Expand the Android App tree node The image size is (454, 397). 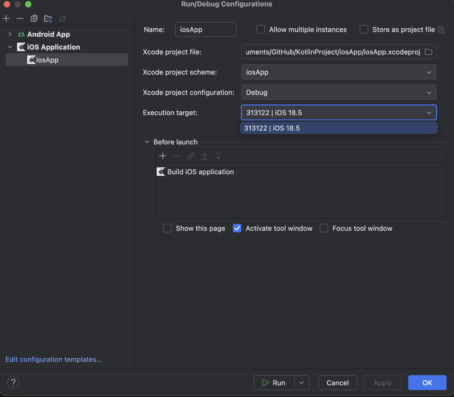(10, 34)
